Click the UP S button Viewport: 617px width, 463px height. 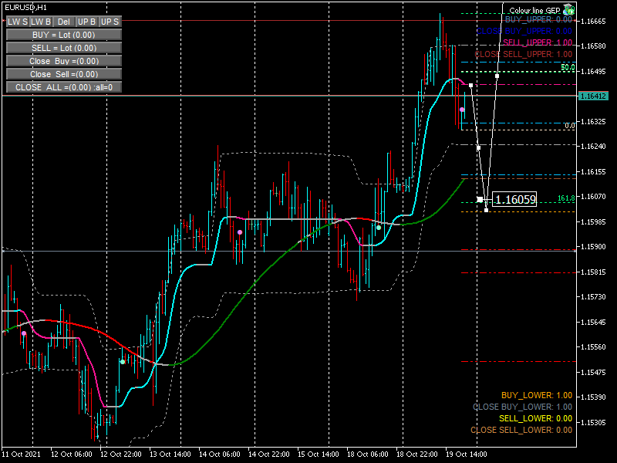click(x=110, y=22)
